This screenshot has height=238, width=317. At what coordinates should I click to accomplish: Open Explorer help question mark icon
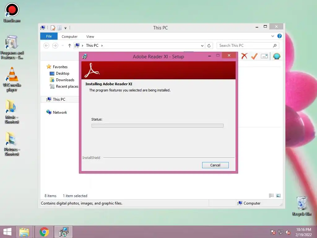280,36
